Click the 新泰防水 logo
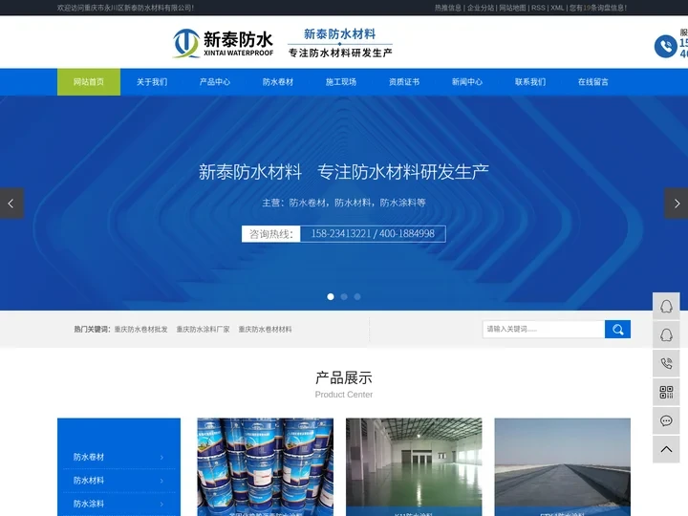The height and width of the screenshot is (516, 688). 224,43
